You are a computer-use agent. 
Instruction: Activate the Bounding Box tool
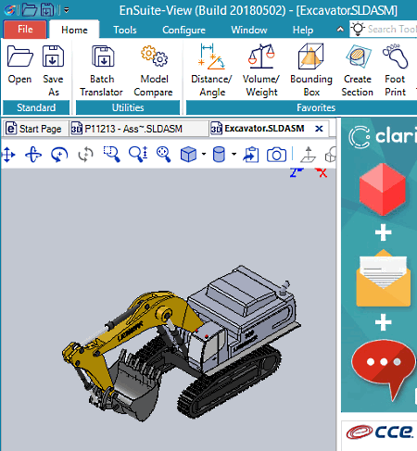pyautogui.click(x=311, y=70)
